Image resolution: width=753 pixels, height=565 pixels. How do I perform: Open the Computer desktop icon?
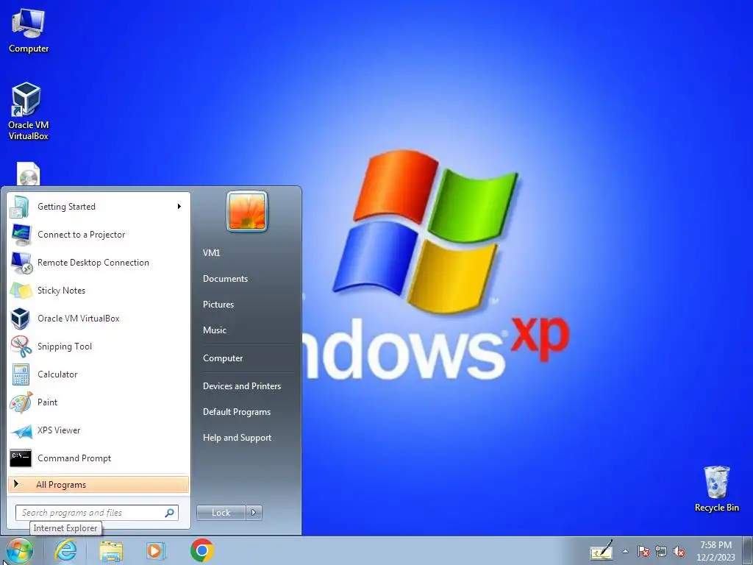click(x=29, y=31)
